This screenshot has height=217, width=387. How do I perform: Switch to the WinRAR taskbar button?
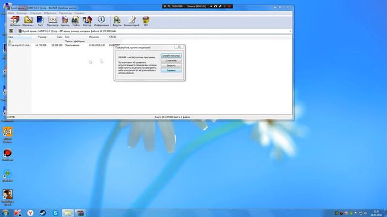80,213
